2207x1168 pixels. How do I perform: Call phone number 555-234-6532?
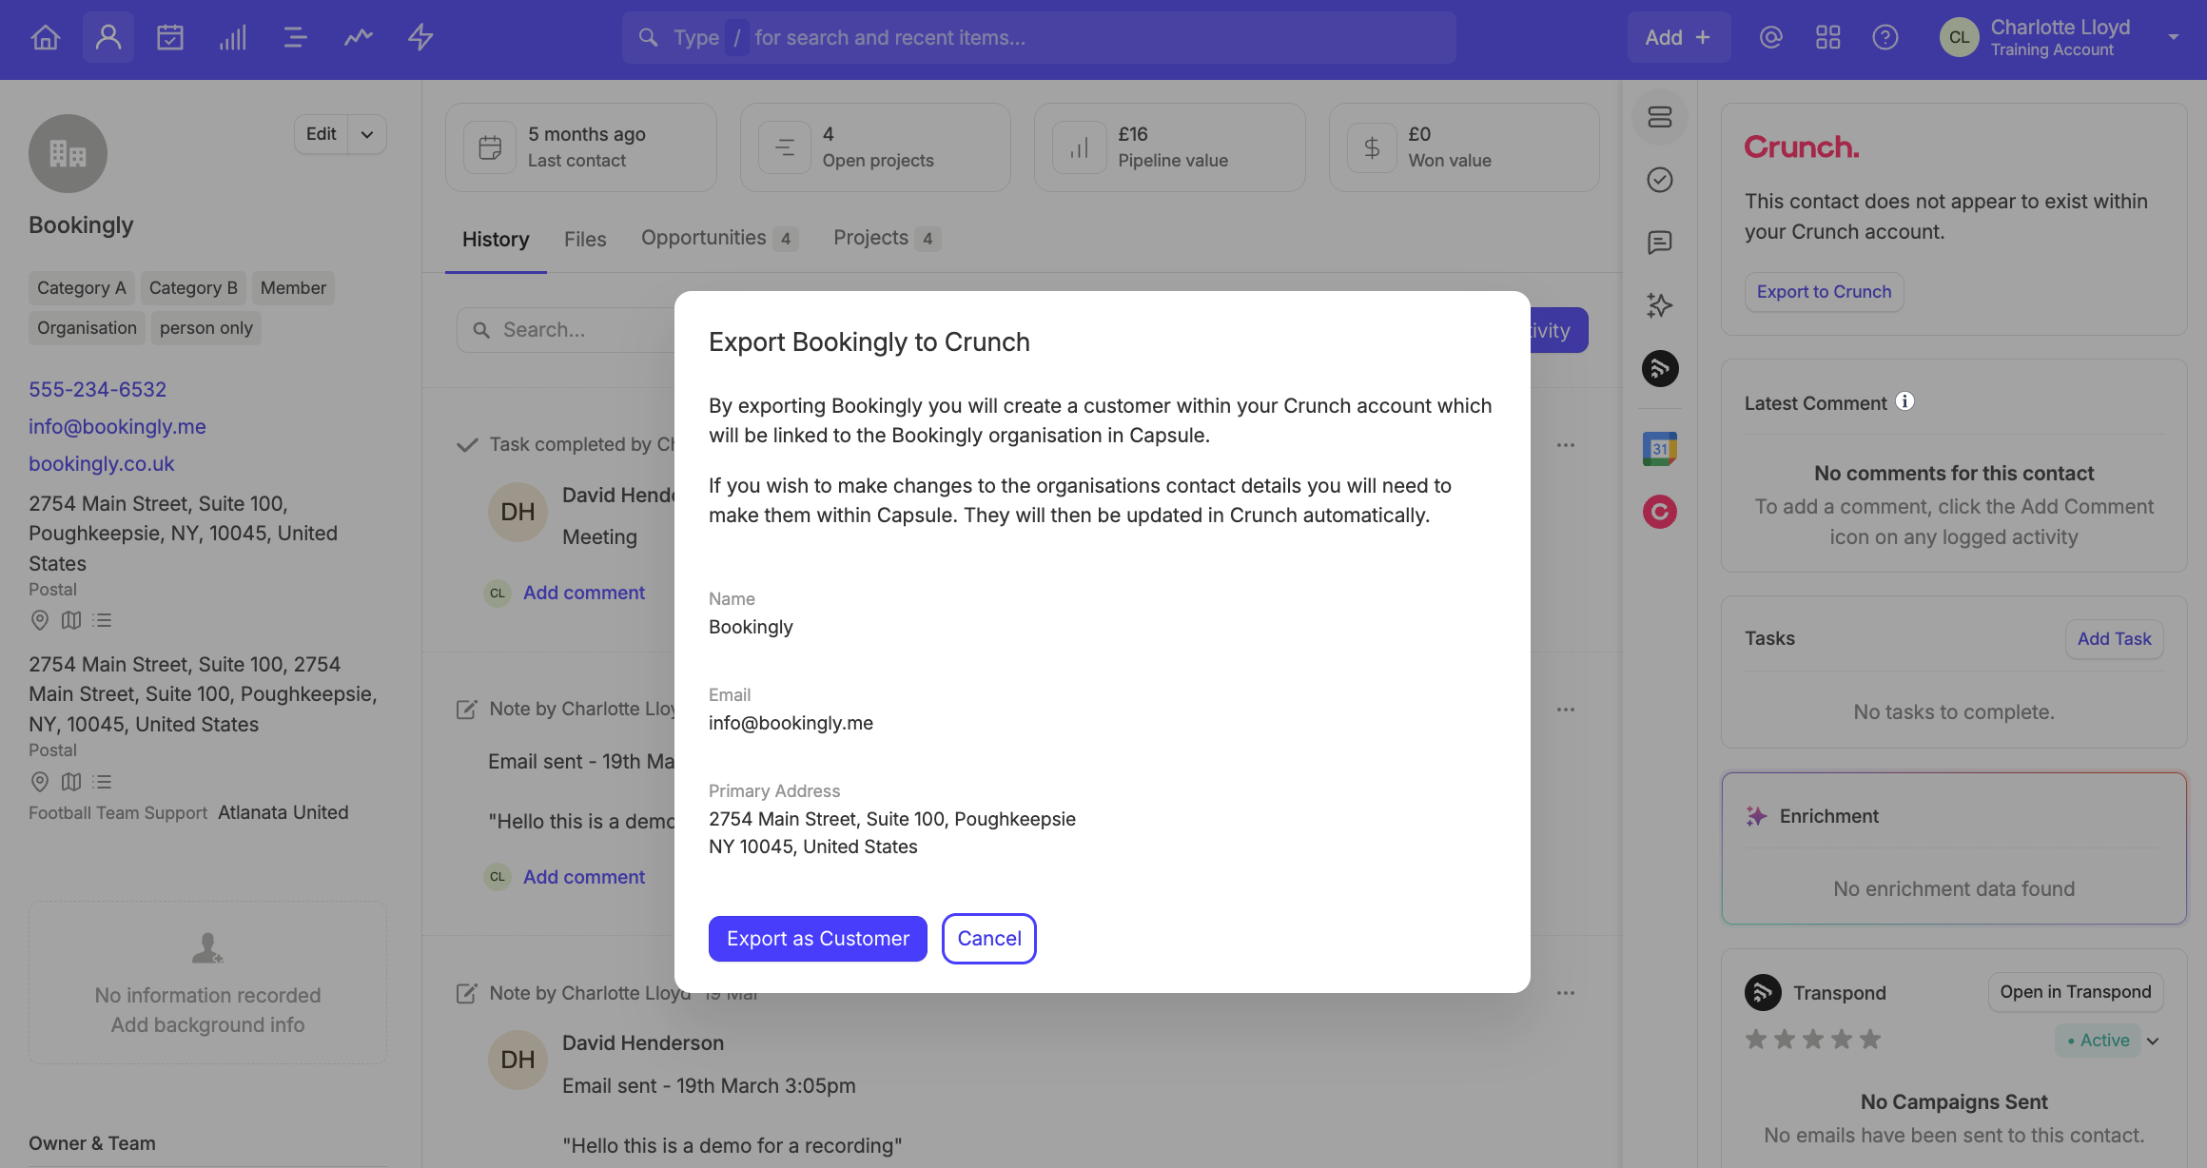tap(97, 389)
